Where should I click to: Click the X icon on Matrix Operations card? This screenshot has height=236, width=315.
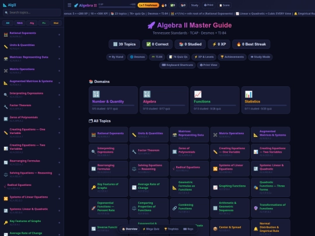click(x=215, y=135)
